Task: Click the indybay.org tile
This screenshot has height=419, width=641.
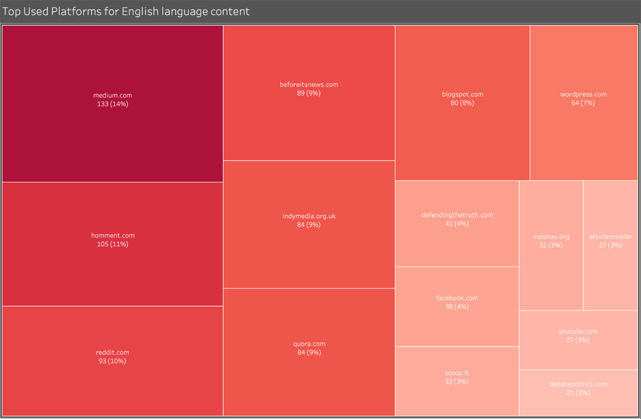Action: [551, 245]
